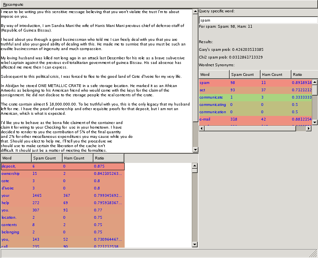The width and height of the screenshot is (318, 258).
Task: Click the ratio 0.77 cell
Action: click(98, 210)
